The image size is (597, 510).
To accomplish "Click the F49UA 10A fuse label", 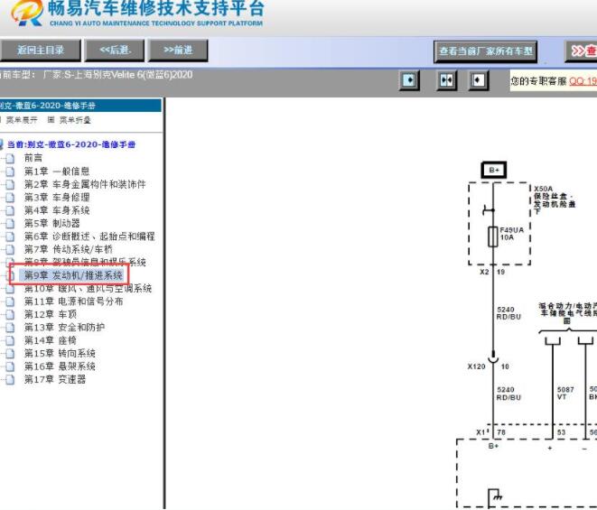I will (x=511, y=234).
